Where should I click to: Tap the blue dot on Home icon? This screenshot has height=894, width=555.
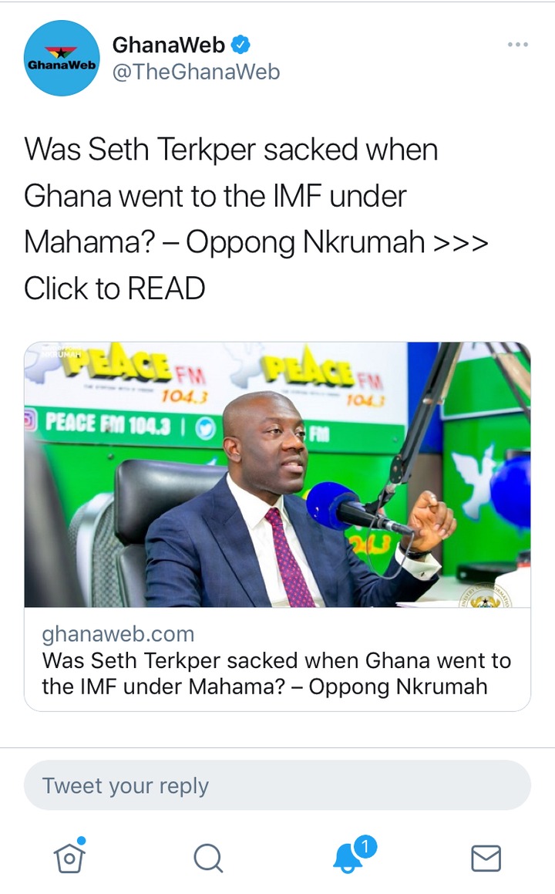pyautogui.click(x=82, y=841)
